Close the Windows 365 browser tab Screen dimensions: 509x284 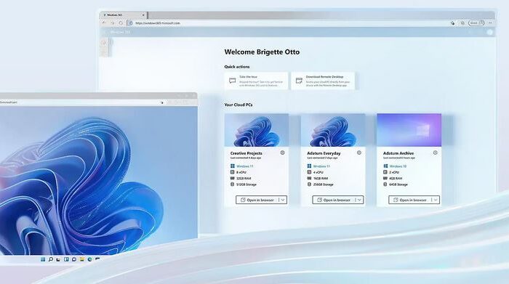[x=143, y=15]
